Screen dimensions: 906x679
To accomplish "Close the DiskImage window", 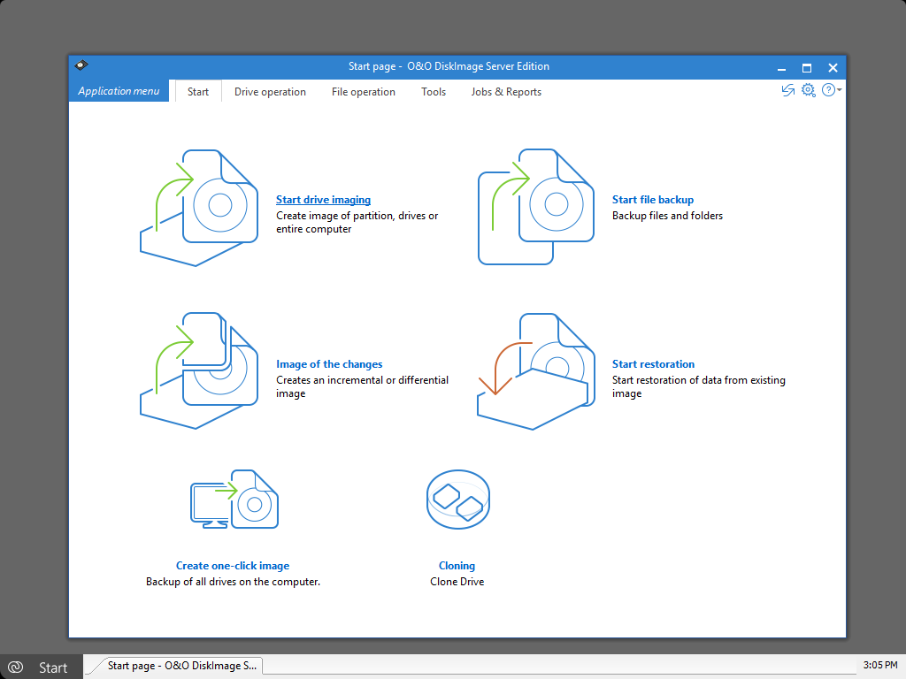I will coord(833,68).
